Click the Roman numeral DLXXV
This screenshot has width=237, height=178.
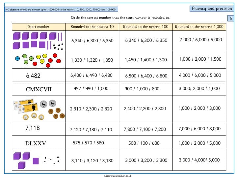click(36, 143)
